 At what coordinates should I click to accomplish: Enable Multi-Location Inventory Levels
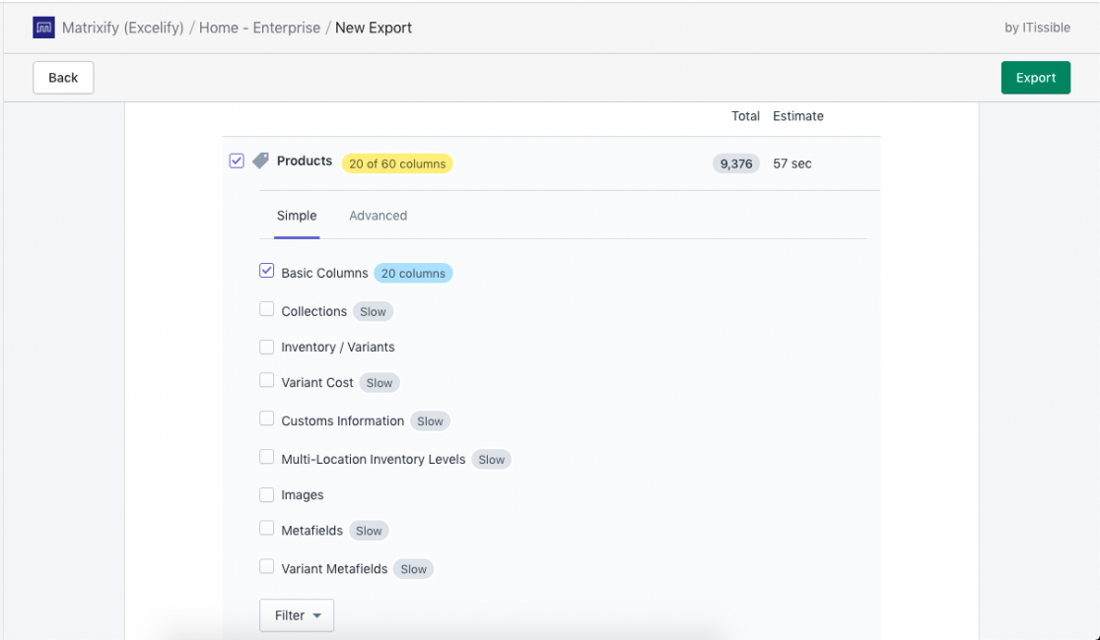pos(266,456)
